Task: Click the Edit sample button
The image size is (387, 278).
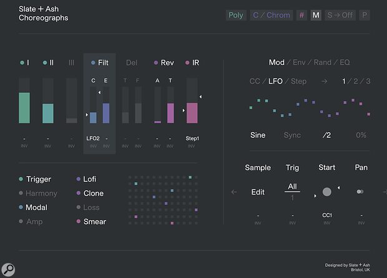Action: coord(258,192)
